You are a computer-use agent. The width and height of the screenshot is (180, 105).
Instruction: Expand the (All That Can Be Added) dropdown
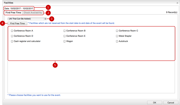[x=27, y=19]
